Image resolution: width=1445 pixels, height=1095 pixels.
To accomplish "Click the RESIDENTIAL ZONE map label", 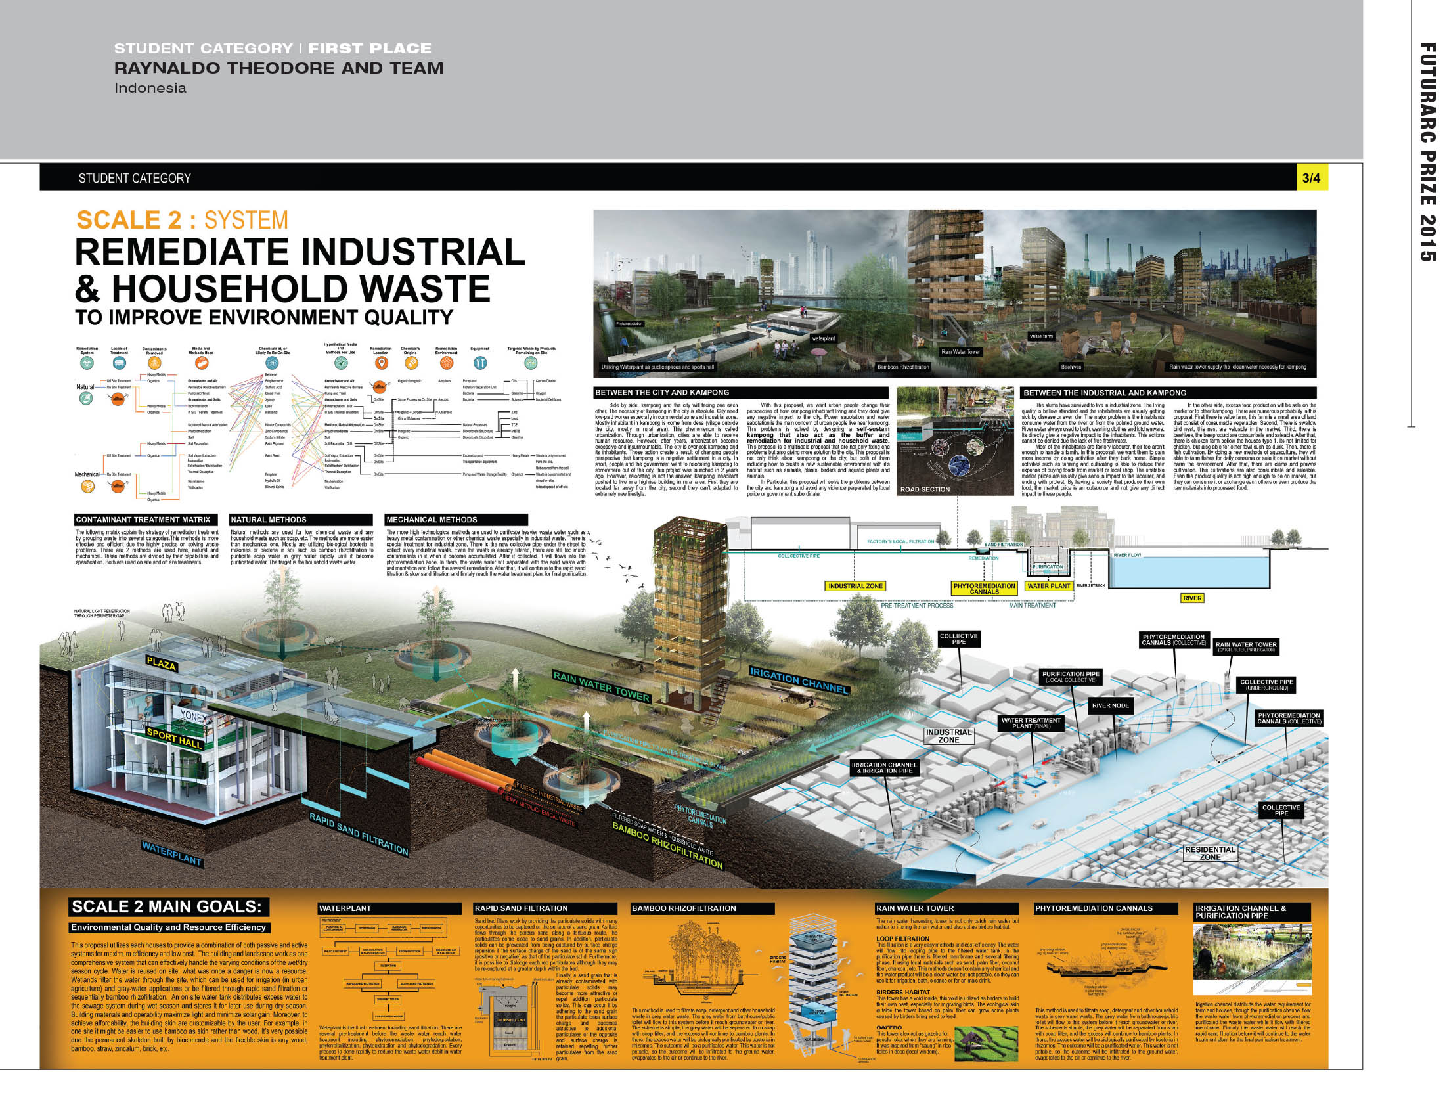I will coord(1210,853).
